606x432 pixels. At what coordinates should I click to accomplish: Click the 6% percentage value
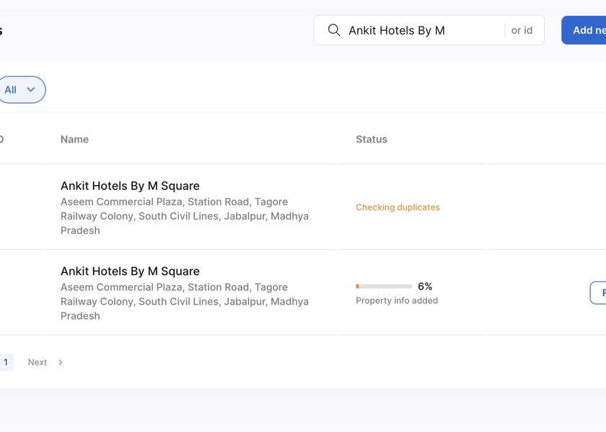coord(425,287)
